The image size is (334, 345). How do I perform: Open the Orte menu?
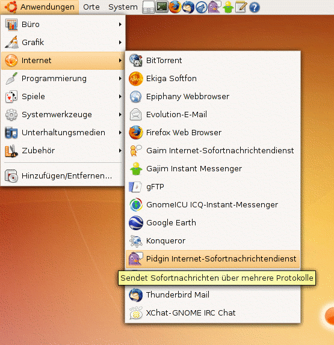[91, 7]
